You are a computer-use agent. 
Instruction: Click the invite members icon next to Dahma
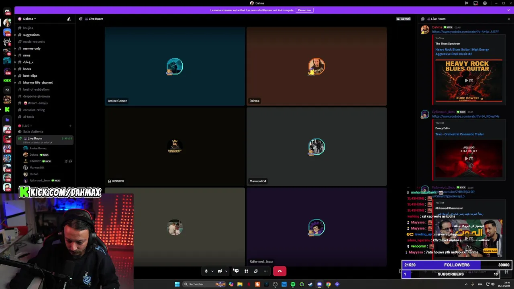point(69,19)
